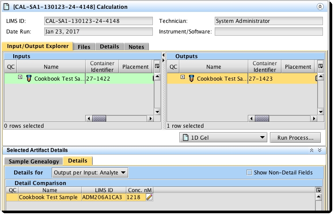This screenshot has height=215, width=334.
Task: Click the Inputs horizontal scrollbar thumb
Action: point(99,119)
